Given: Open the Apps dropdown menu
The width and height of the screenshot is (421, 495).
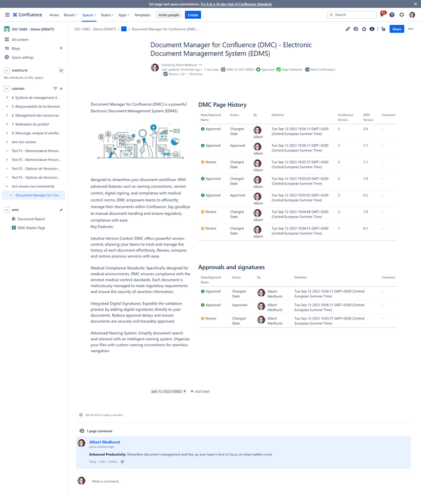Looking at the screenshot, I should (x=124, y=15).
